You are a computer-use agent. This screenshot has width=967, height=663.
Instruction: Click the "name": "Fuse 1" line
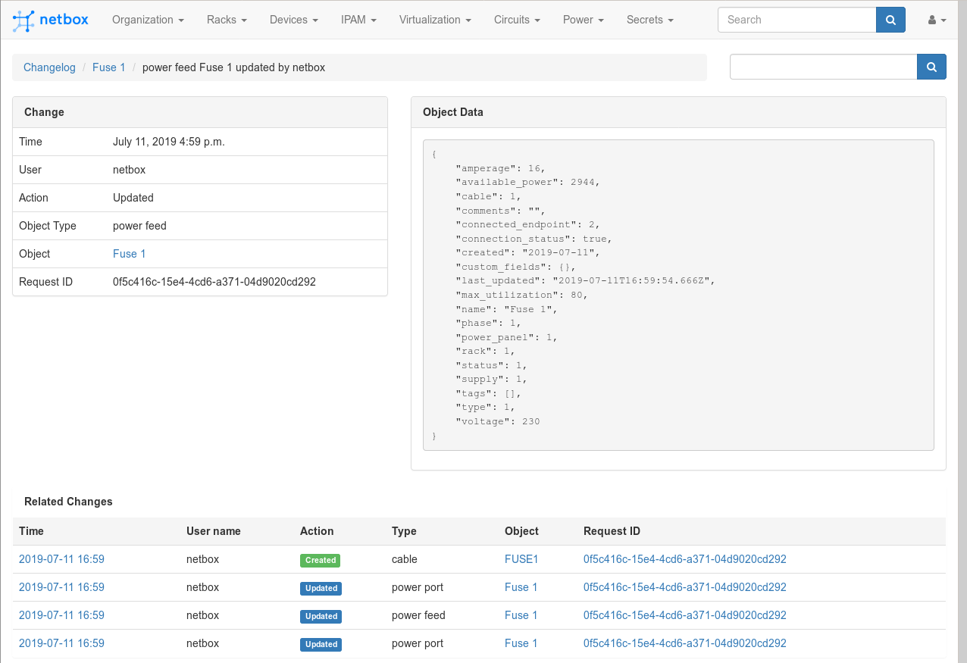point(506,309)
